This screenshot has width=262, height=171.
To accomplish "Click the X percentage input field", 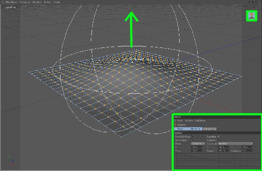I will point(196,147).
